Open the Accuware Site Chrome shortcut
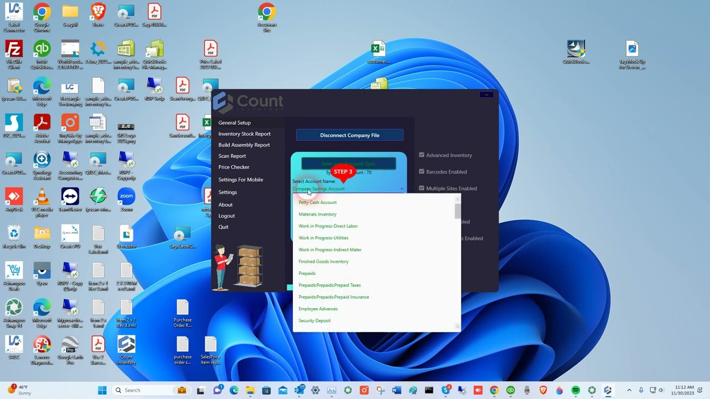The height and width of the screenshot is (399, 710). (267, 17)
